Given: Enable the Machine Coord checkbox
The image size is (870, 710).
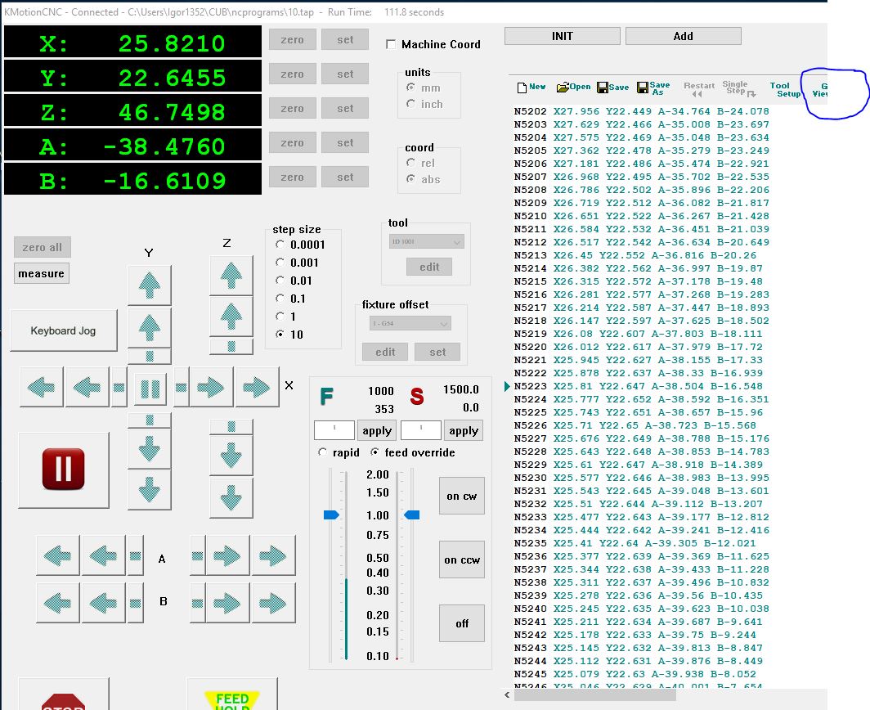Looking at the screenshot, I should [391, 44].
